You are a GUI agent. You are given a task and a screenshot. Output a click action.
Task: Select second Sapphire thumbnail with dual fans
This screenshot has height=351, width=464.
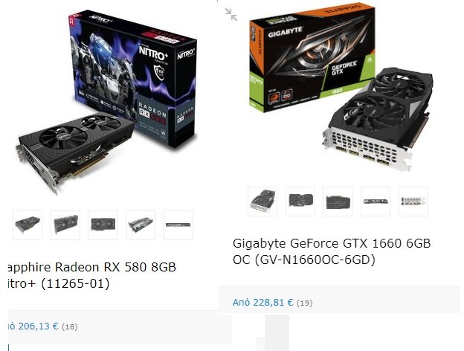pyautogui.click(x=65, y=225)
